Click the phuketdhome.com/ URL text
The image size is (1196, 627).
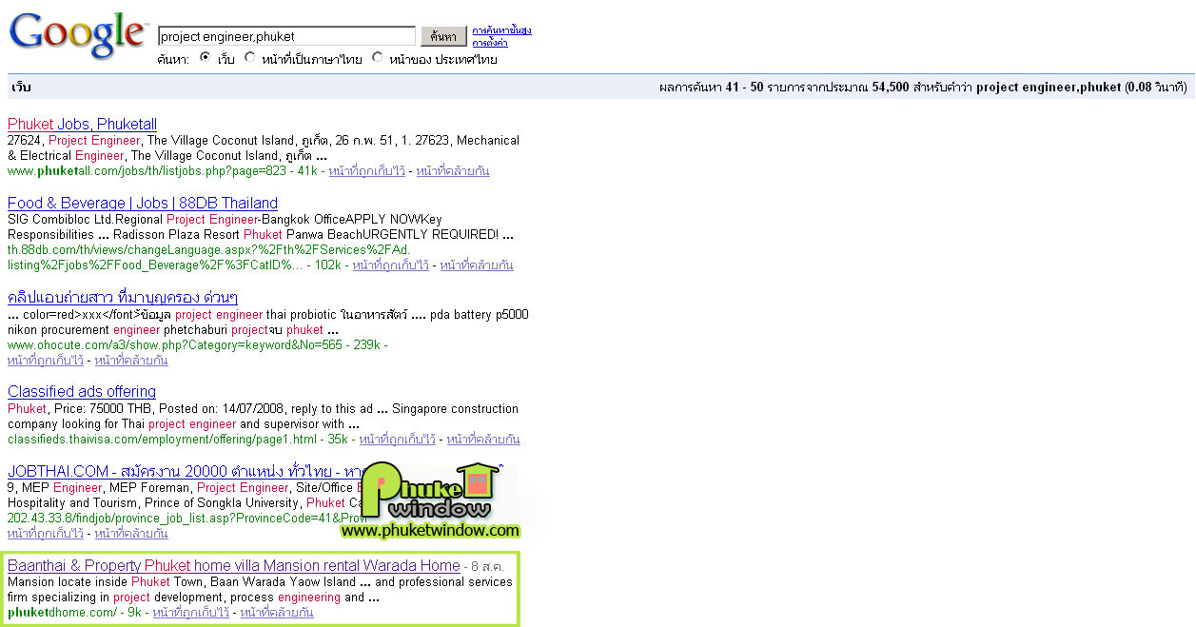point(62,613)
